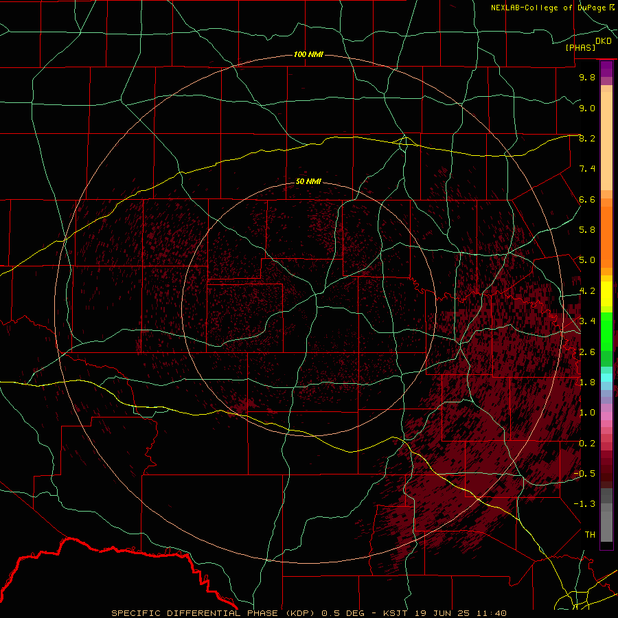Screen dimensions: 618x618
Task: Click the 9.0 value on color scale
Action: [x=587, y=108]
